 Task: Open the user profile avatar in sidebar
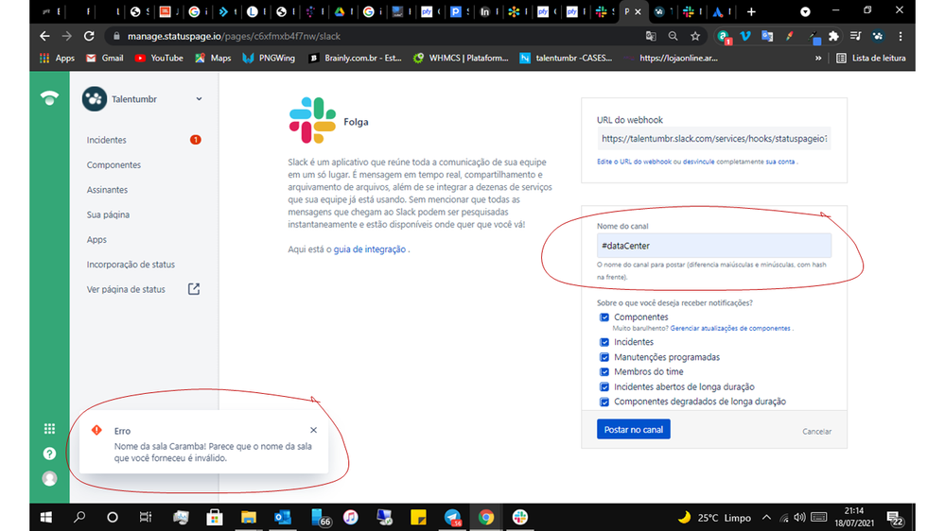click(x=49, y=479)
